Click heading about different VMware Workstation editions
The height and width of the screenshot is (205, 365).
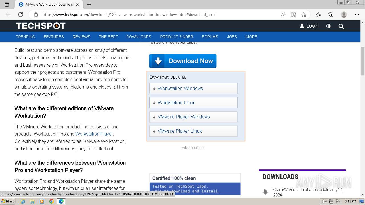[x=64, y=112]
